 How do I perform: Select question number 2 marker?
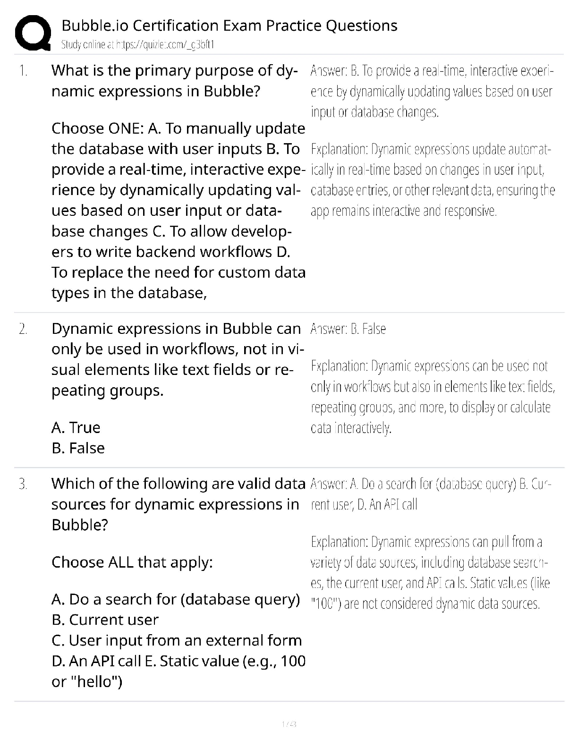point(23,329)
